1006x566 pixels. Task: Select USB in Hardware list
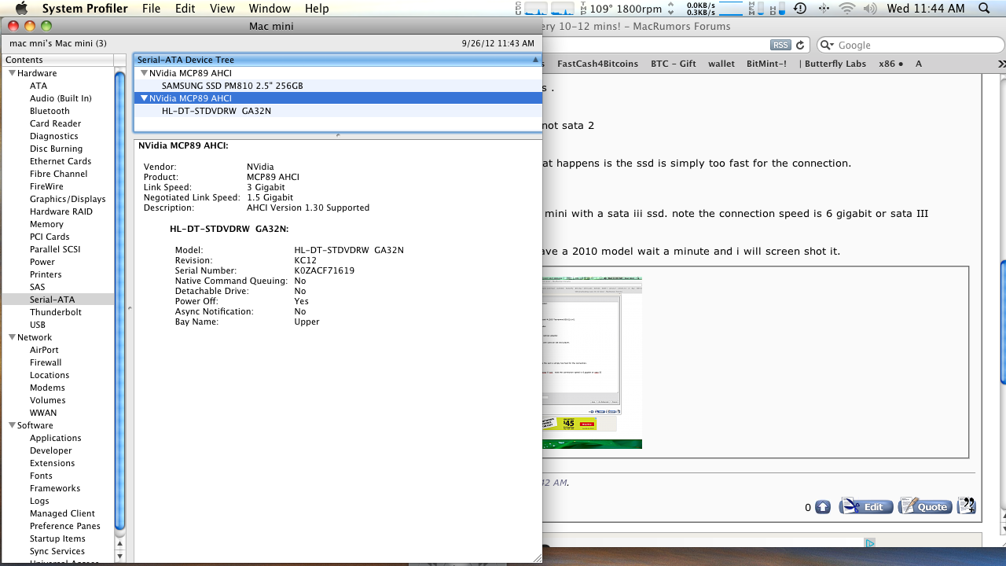38,325
